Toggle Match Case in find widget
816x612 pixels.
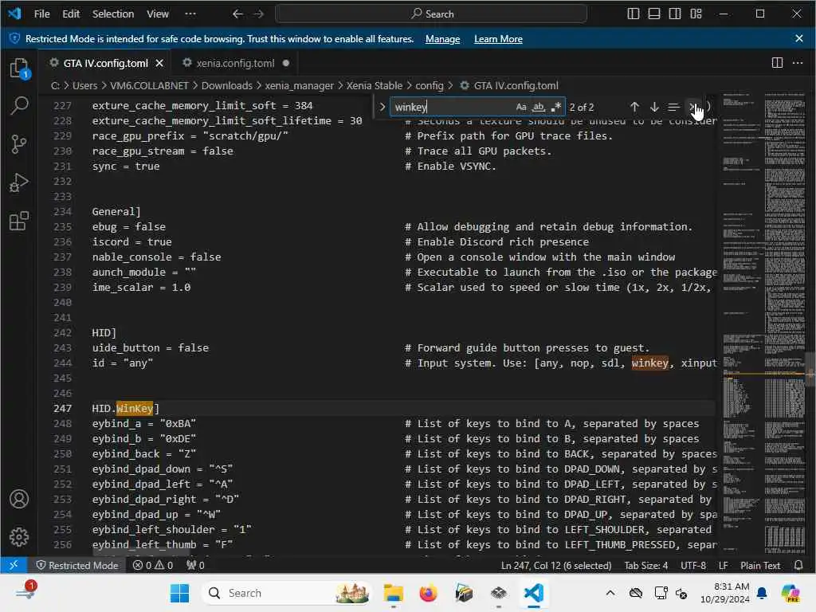[521, 107]
